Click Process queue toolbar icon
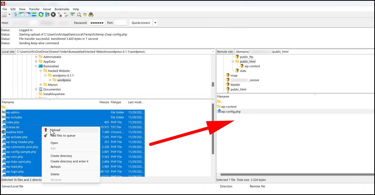 coord(47,14)
